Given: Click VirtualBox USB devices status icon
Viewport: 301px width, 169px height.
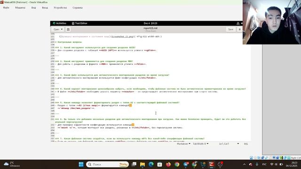Looking at the screenshot, I should [x=267, y=158].
